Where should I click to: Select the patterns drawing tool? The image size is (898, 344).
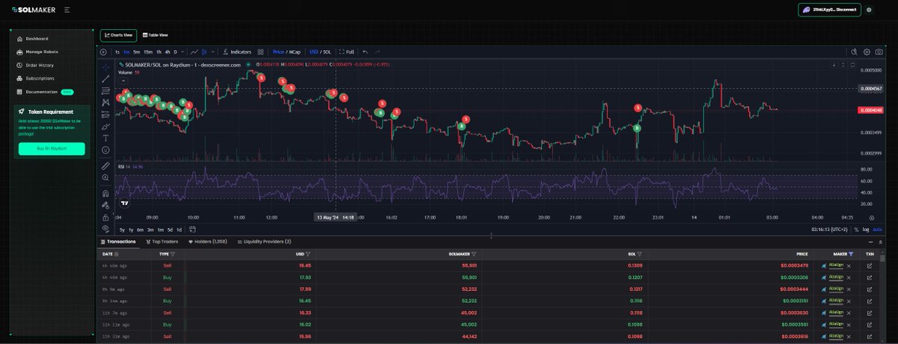pyautogui.click(x=106, y=102)
